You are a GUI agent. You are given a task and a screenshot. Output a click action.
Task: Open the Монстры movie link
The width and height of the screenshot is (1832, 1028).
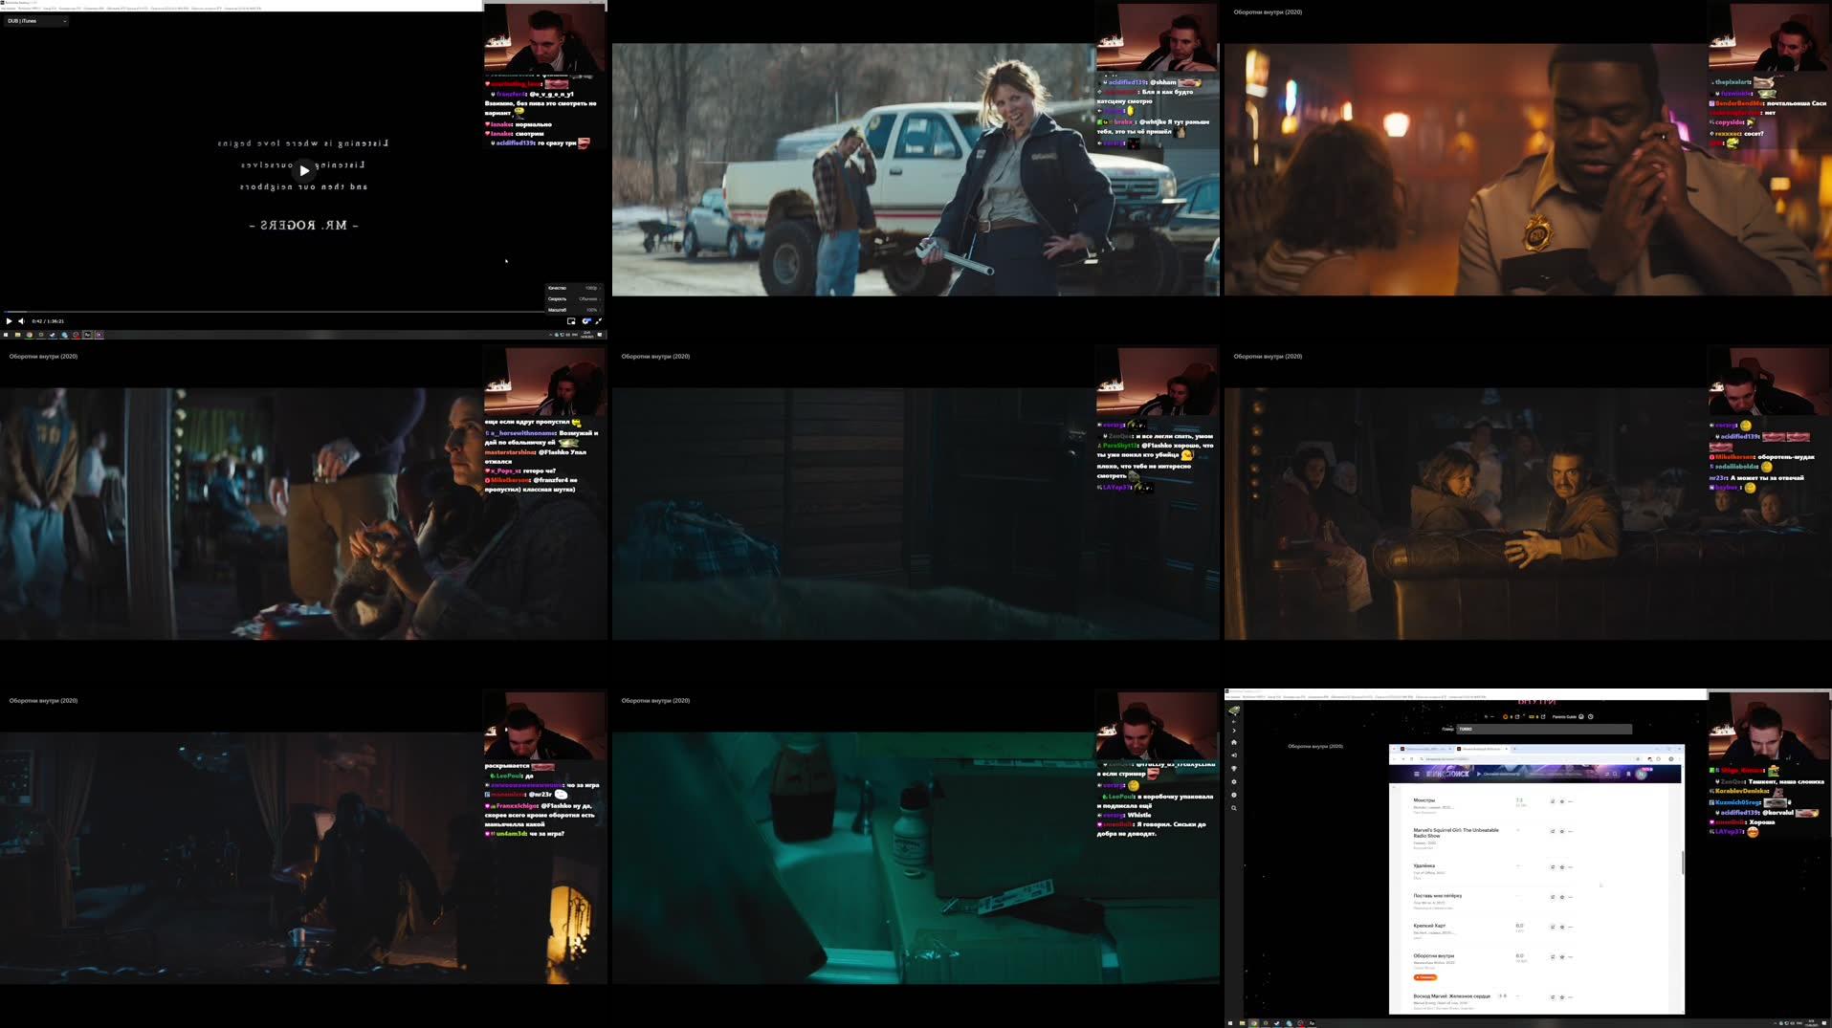[x=1424, y=800]
